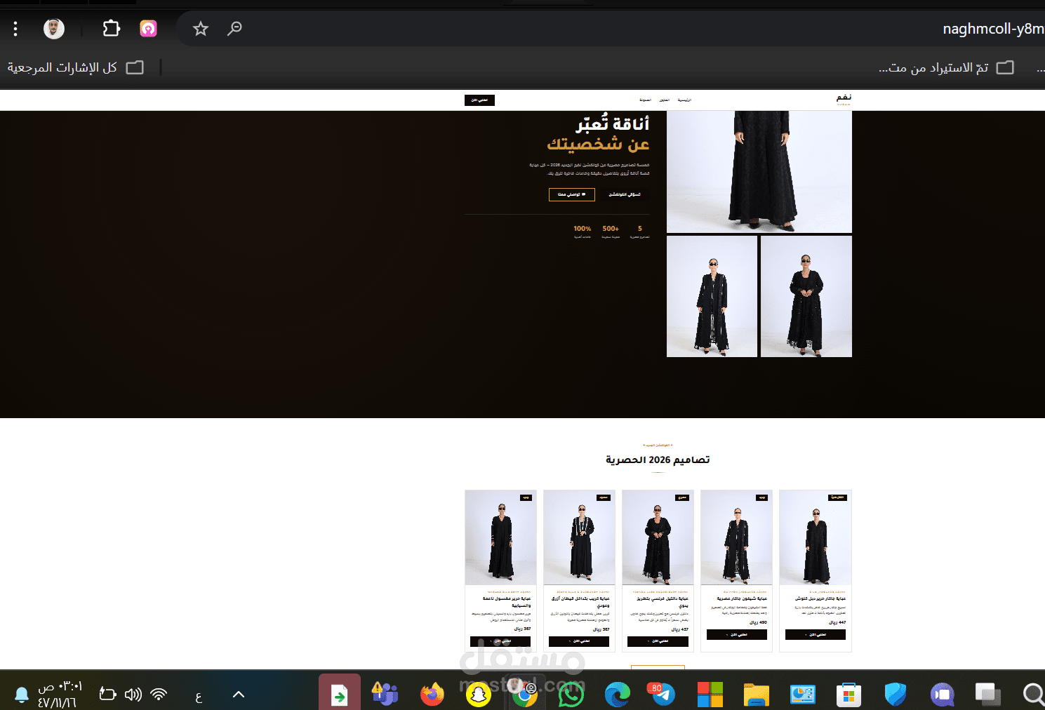The width and height of the screenshot is (1045, 710).
Task: Open the 'كل الإشارات المرجعية' bookmarks folder
Action: click(75, 67)
